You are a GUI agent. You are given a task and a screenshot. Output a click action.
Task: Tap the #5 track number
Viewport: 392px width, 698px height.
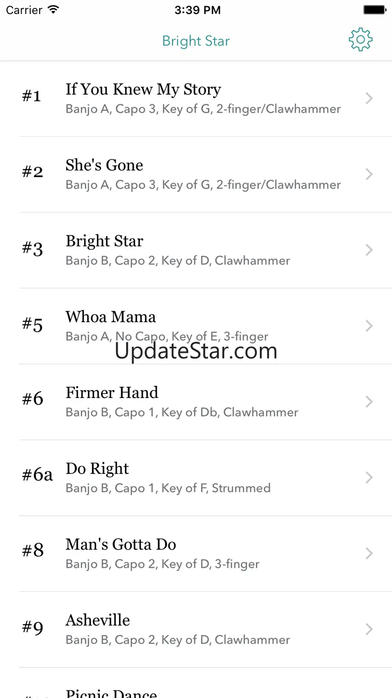click(x=33, y=325)
